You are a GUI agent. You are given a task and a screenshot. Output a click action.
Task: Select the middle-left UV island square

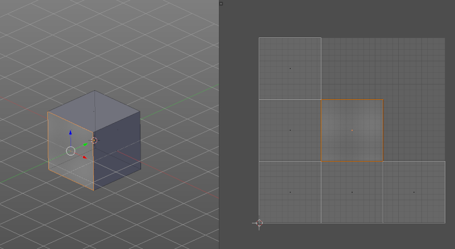point(290,130)
